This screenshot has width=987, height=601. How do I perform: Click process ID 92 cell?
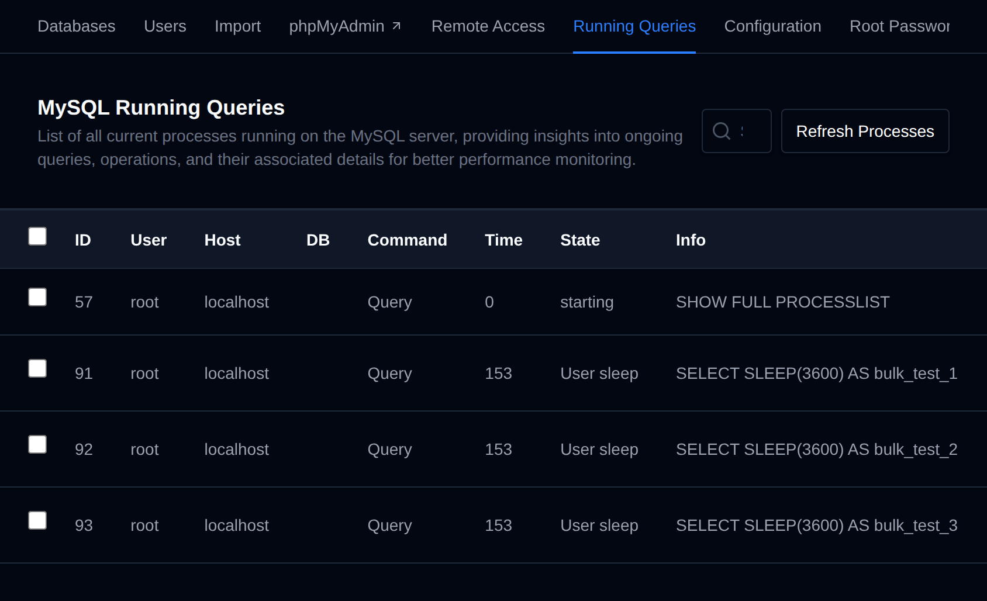[x=84, y=450]
